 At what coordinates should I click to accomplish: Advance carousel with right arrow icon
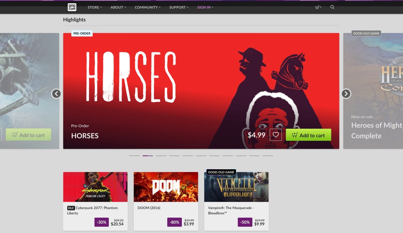point(346,94)
